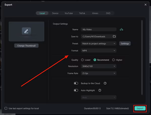
Task: Switch to the TikTok tab
Action: pyautogui.click(x=82, y=13)
